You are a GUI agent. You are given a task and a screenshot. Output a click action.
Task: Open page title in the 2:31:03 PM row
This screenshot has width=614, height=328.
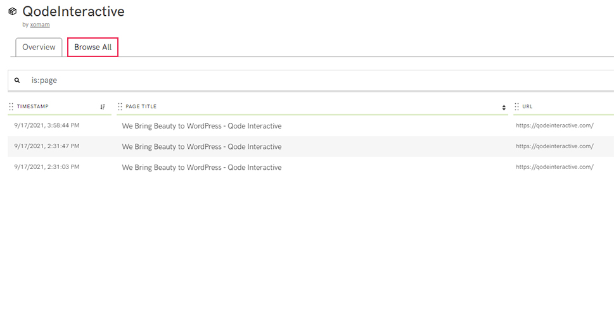pos(201,168)
